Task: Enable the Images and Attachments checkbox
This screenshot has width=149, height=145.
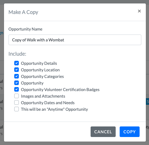Action: [x=17, y=96]
